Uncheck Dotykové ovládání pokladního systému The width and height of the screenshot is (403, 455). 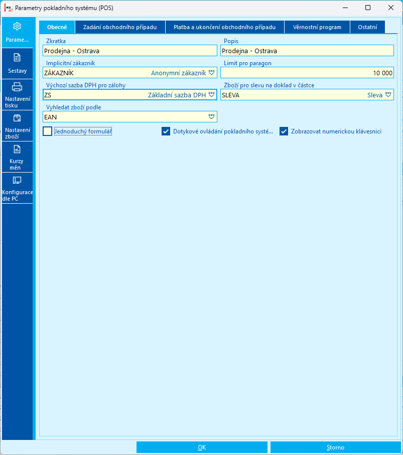[166, 131]
